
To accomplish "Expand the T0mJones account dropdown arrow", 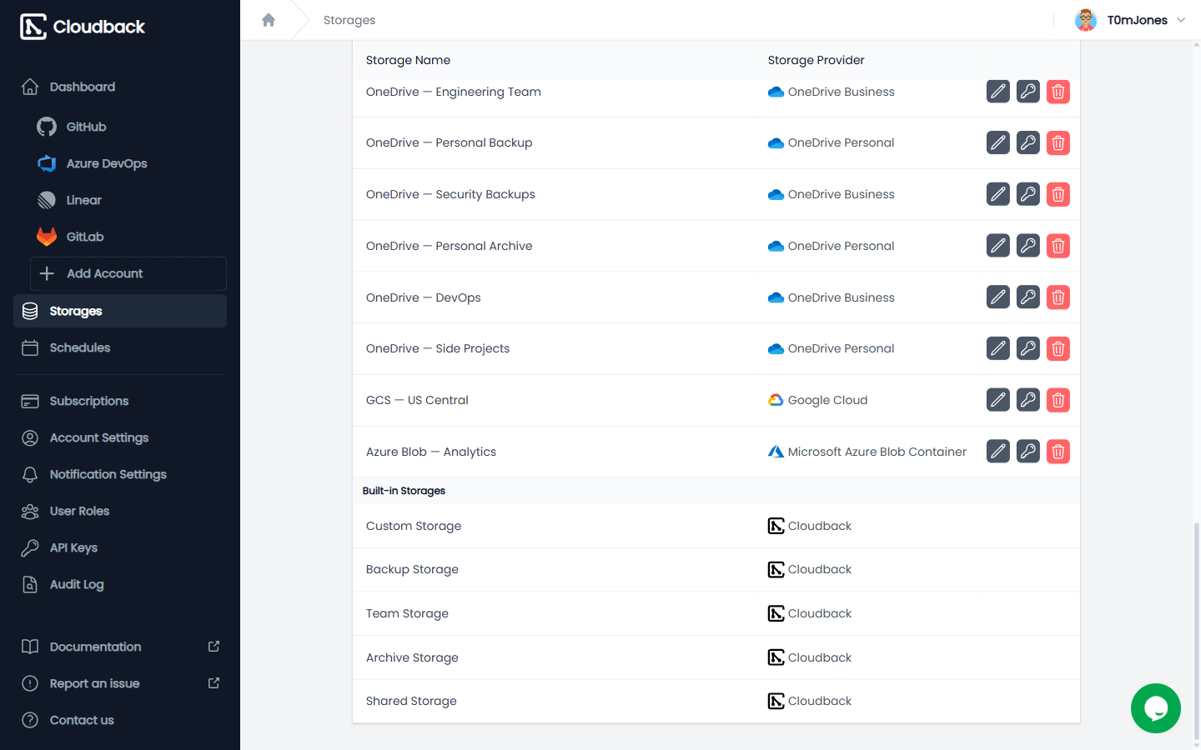I will coord(1181,20).
